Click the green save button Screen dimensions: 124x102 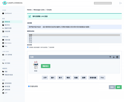119,87
